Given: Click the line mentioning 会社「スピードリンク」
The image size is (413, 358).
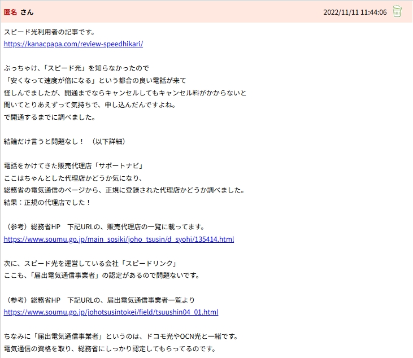Looking at the screenshot, I should click(90, 264).
